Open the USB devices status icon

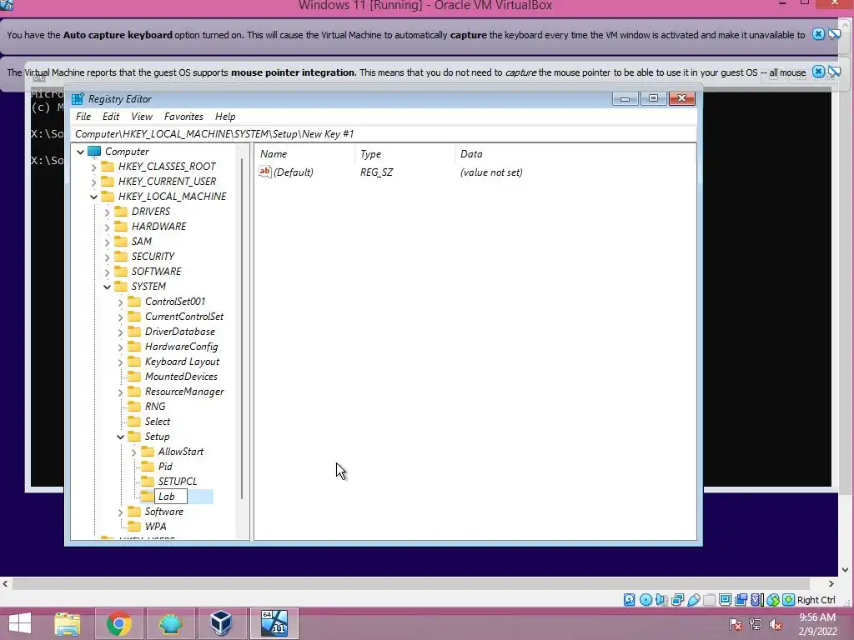(x=693, y=600)
